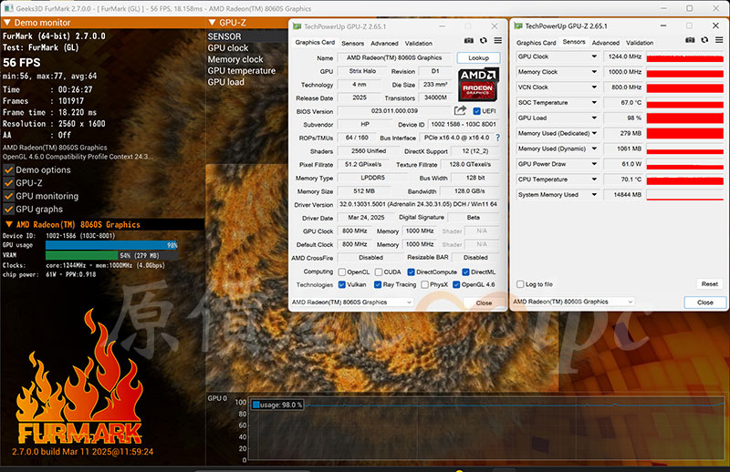Click the refresh icon in GPU-Z Sensors window
This screenshot has height=472, width=730.
[704, 41]
